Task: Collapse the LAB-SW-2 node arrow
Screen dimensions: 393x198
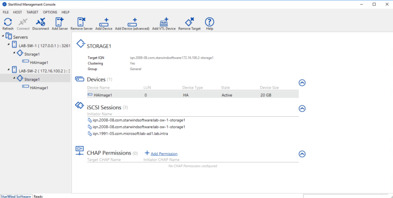Action: (9, 69)
